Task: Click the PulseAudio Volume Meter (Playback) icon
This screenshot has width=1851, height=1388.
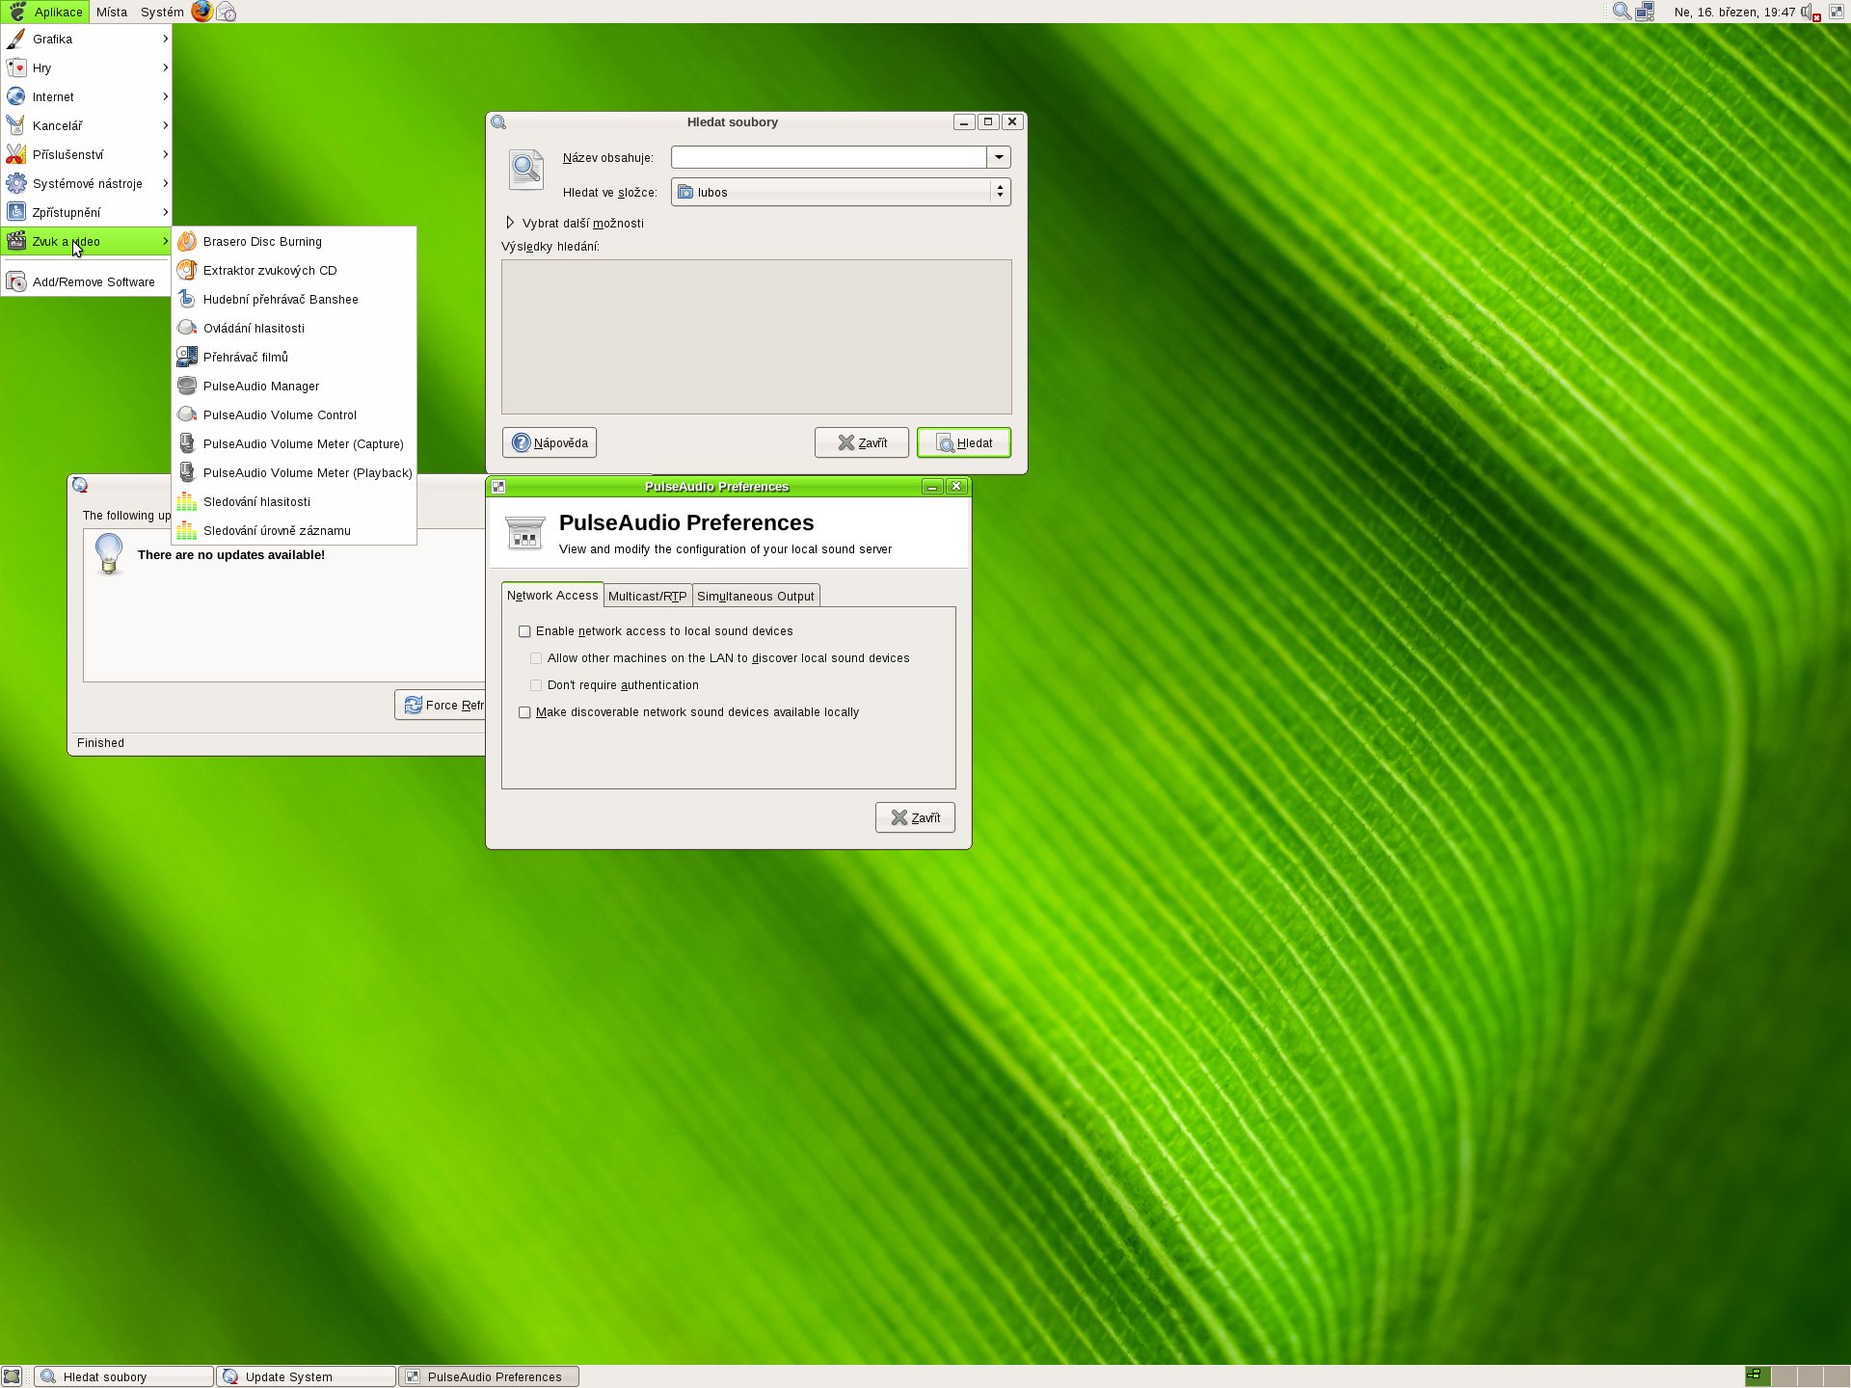Action: click(187, 472)
